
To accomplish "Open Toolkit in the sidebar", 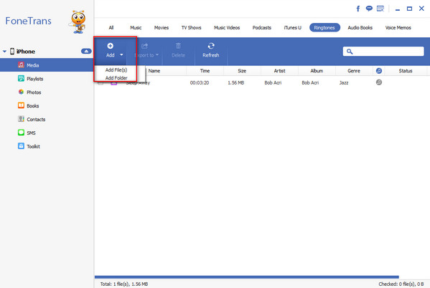I will [33, 146].
